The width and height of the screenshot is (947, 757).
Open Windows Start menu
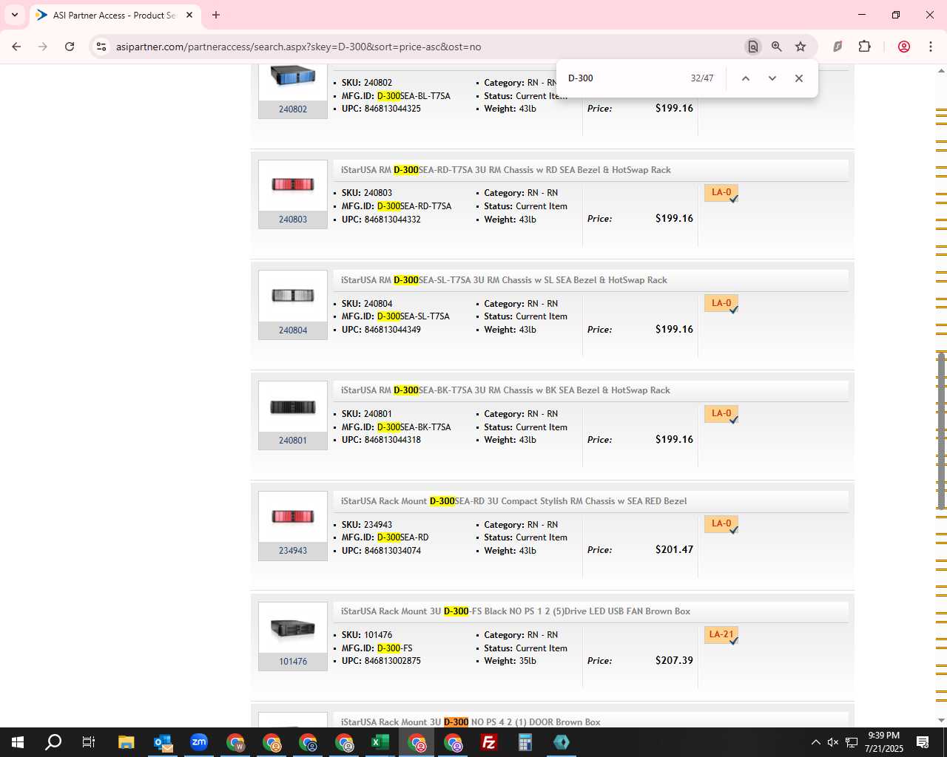click(18, 742)
